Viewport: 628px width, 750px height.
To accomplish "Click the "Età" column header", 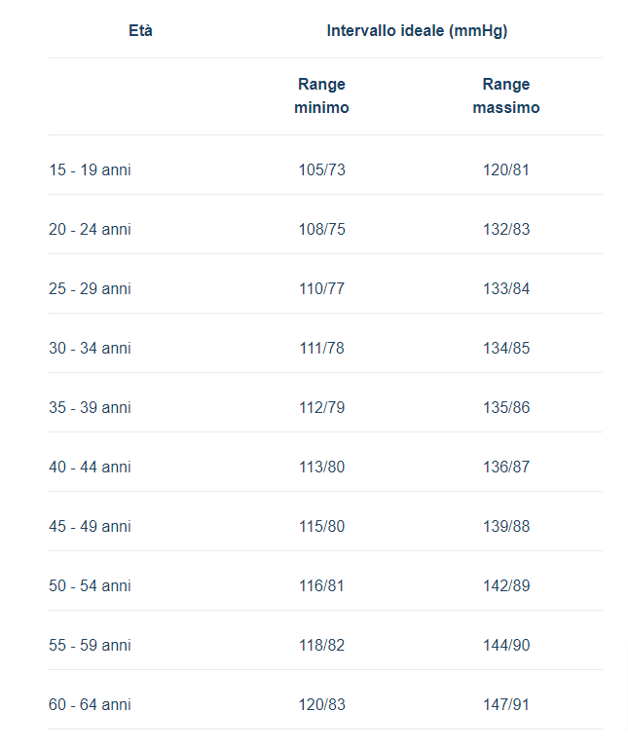I will coord(140,31).
